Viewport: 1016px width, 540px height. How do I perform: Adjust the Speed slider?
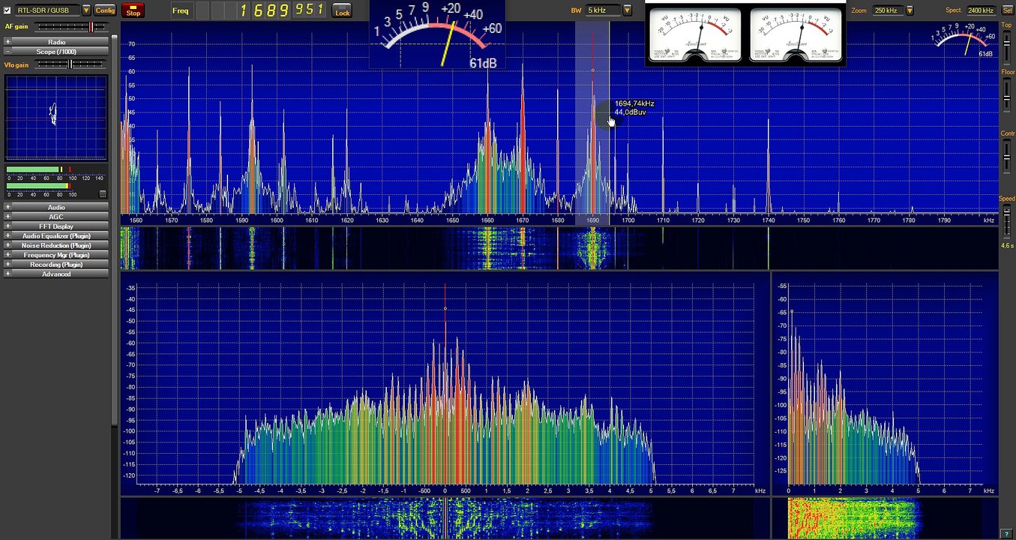1006,221
